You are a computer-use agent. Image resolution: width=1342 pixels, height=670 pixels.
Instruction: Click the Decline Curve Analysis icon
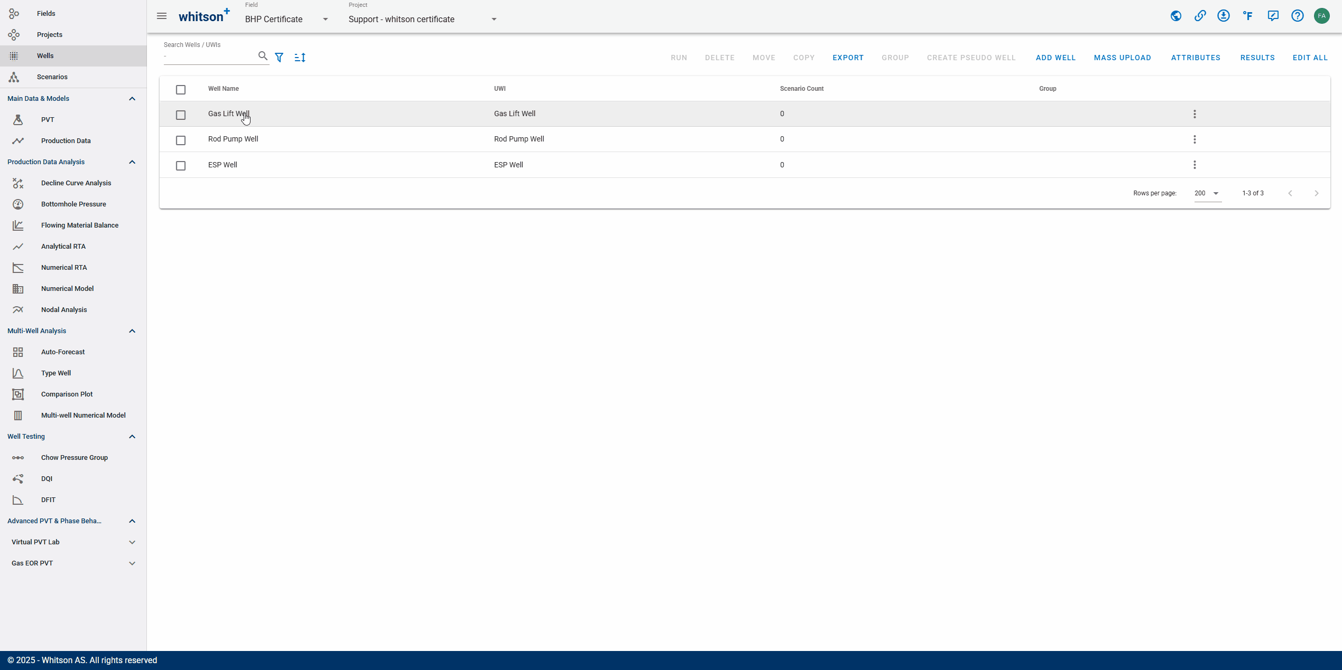tap(18, 183)
